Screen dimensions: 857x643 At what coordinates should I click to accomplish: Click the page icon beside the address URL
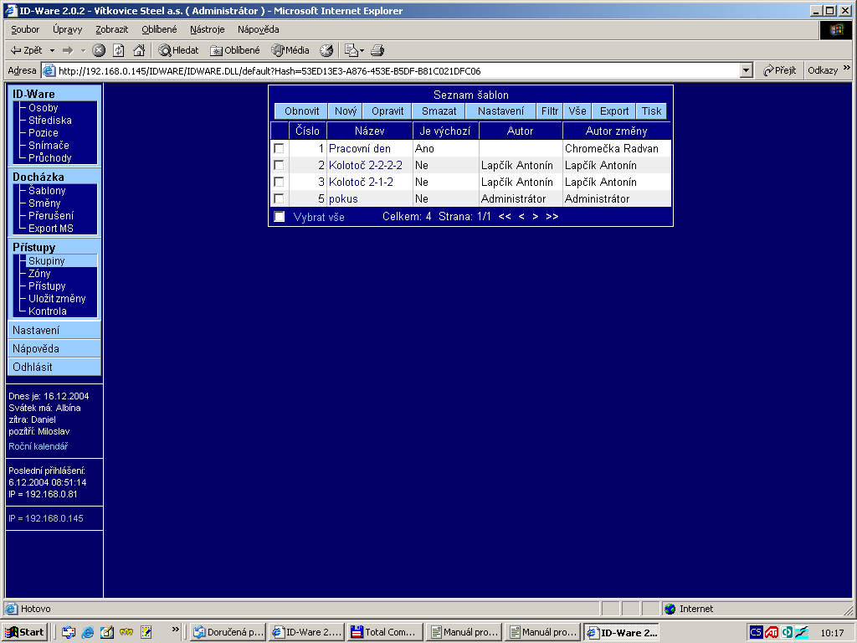tap(49, 70)
